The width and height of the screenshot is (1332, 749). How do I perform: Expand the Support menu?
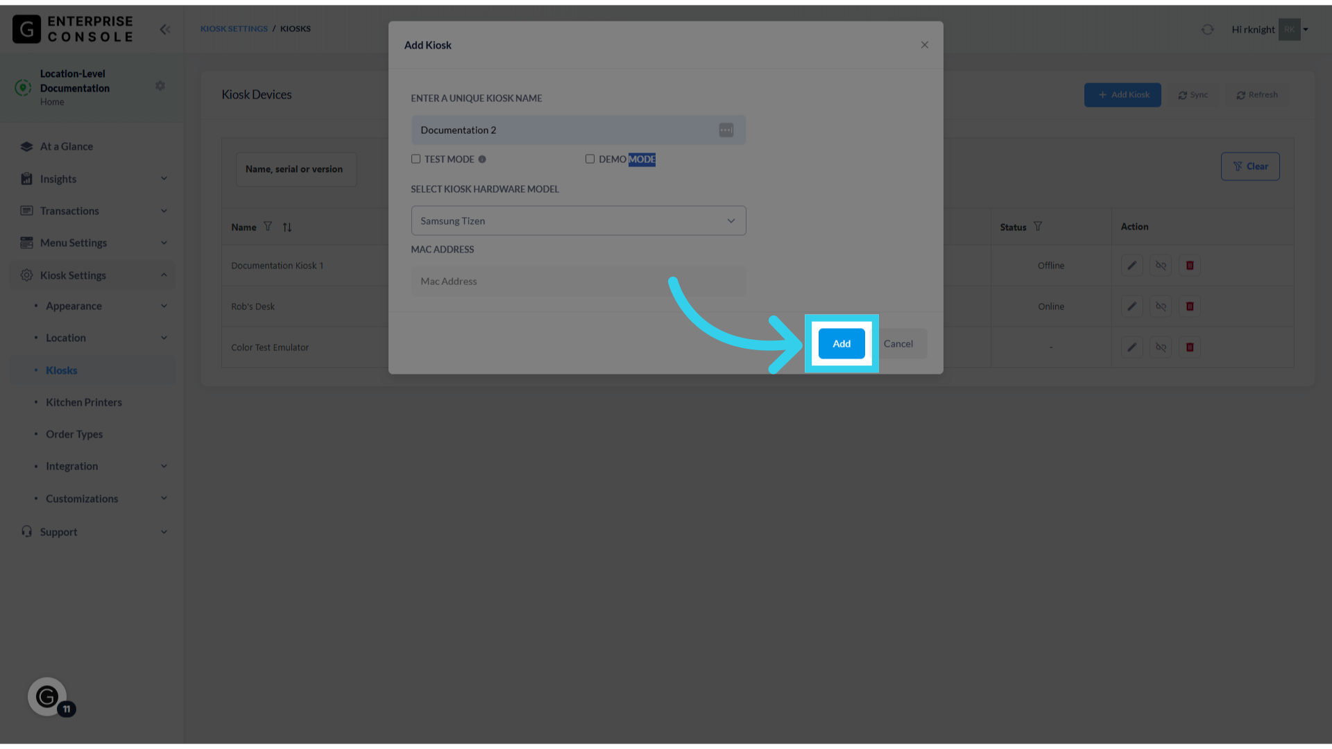coord(92,532)
